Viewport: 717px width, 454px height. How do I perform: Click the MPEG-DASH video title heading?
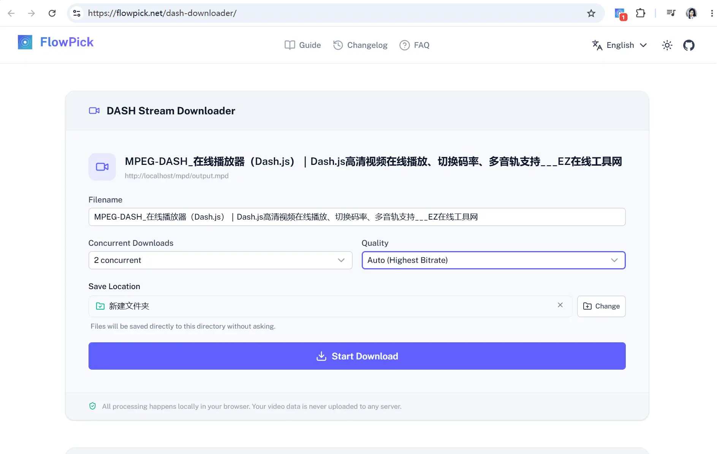click(x=373, y=161)
